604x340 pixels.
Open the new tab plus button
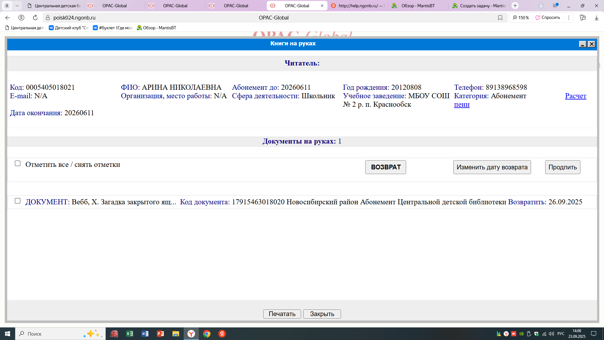click(x=515, y=6)
